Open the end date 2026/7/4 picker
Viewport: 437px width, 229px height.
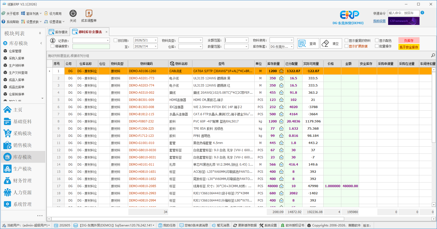(x=156, y=46)
